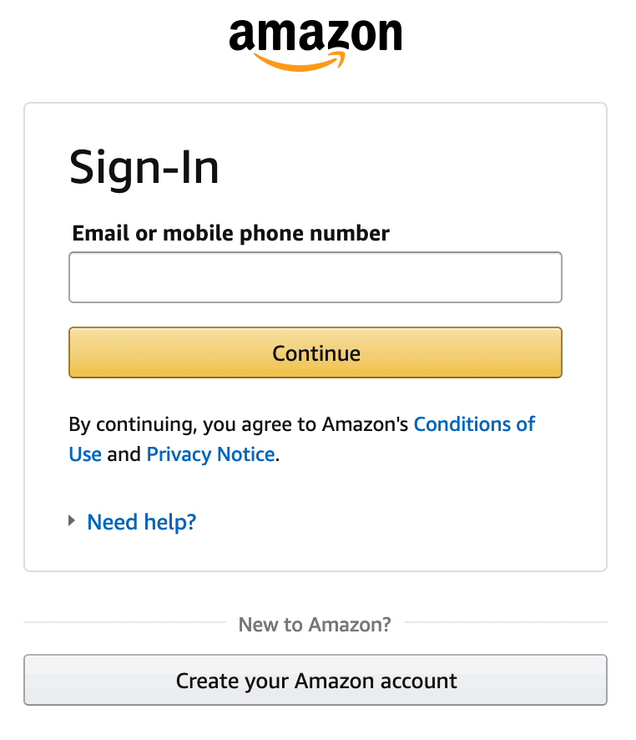Expand the Need help disclosure triangle

point(72,520)
